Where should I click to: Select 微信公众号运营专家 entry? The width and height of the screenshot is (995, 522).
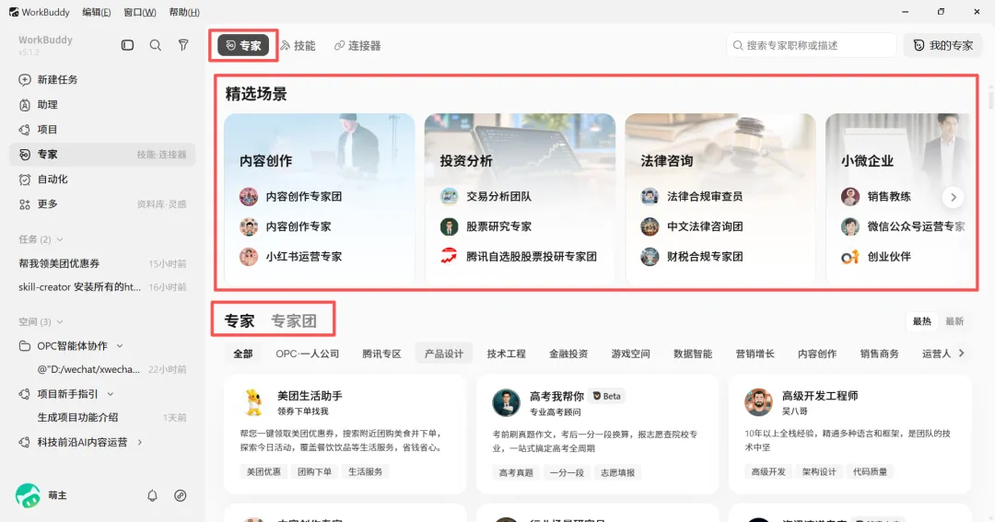click(903, 226)
